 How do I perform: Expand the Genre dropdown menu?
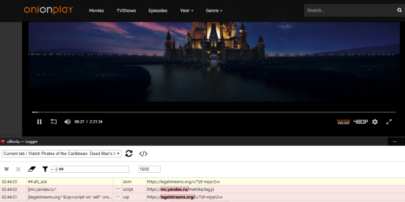pos(214,10)
